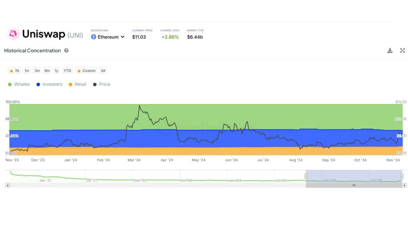
Task: Select the All time range
Action: tap(103, 71)
